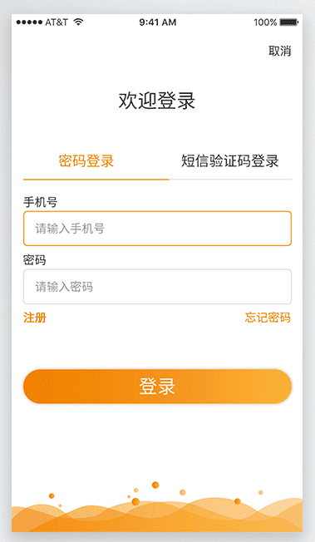Switch to the 短信验证码登录 tab
The width and height of the screenshot is (315, 542).
click(230, 161)
